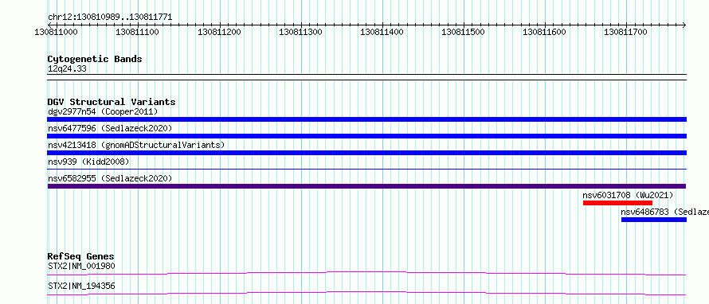
Task: Click the nsv6477596 (Sedlazeck2020) variant label
Action: pyautogui.click(x=110, y=128)
